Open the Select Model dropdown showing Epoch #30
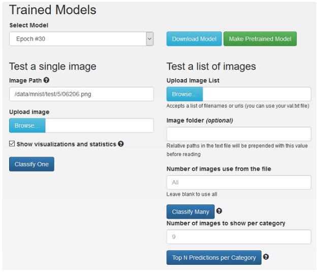Image resolution: width=320 pixels, height=274 pixels. click(x=81, y=39)
